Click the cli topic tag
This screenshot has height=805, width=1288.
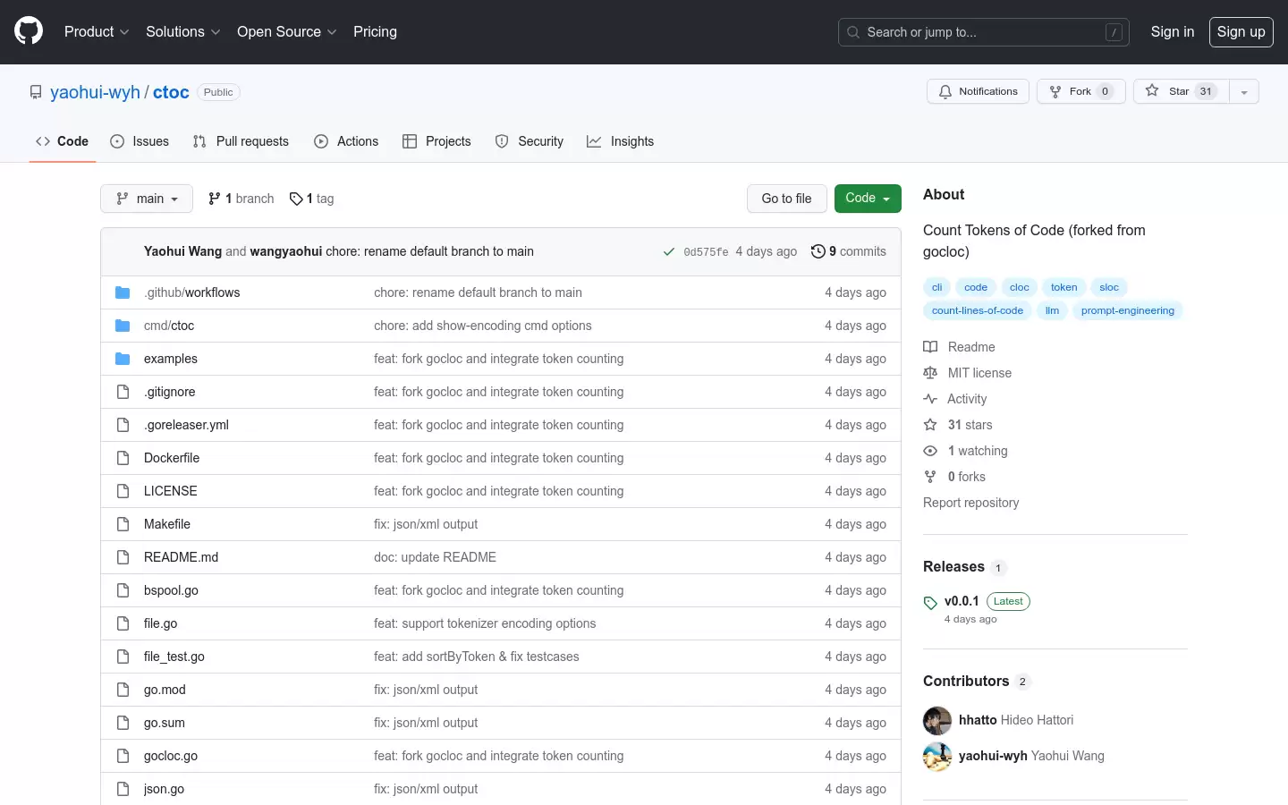pos(936,287)
